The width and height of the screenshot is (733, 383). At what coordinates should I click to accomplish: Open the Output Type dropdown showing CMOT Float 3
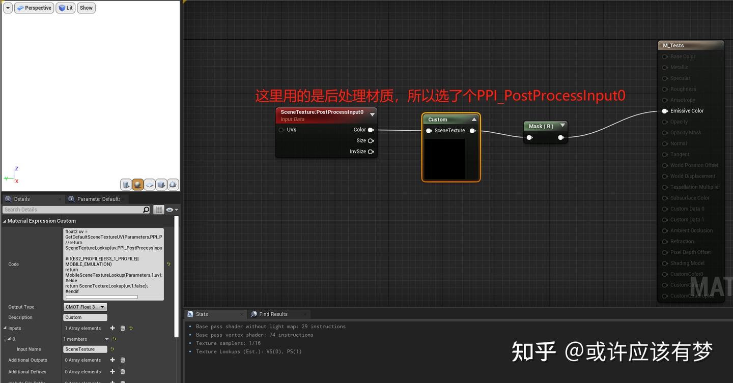[84, 307]
